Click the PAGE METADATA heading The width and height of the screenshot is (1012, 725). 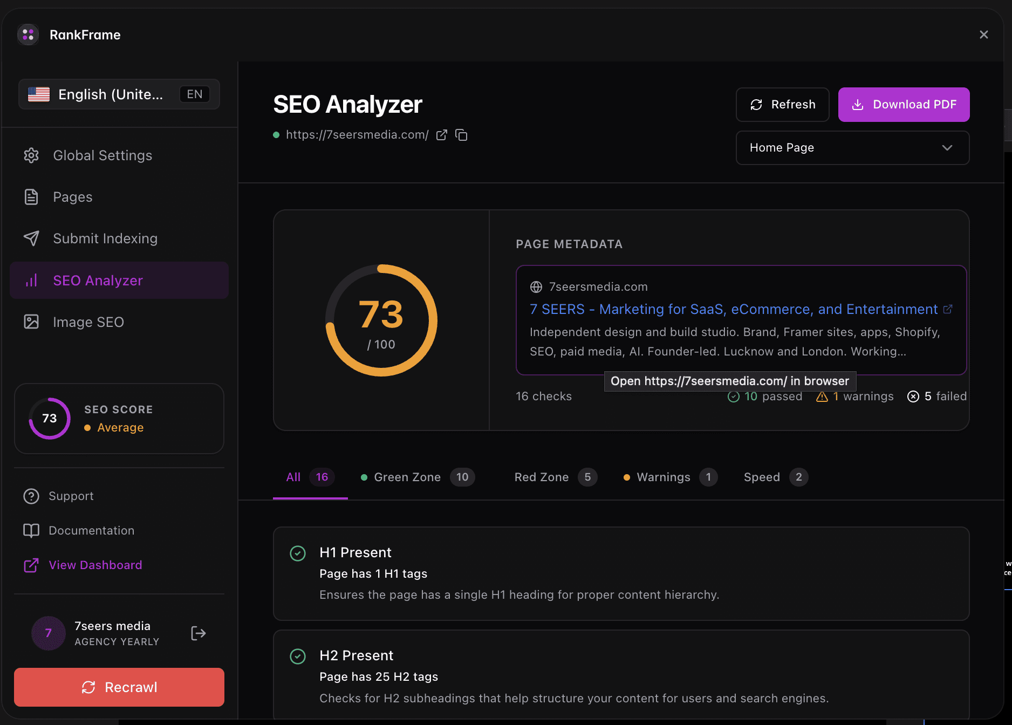(569, 244)
